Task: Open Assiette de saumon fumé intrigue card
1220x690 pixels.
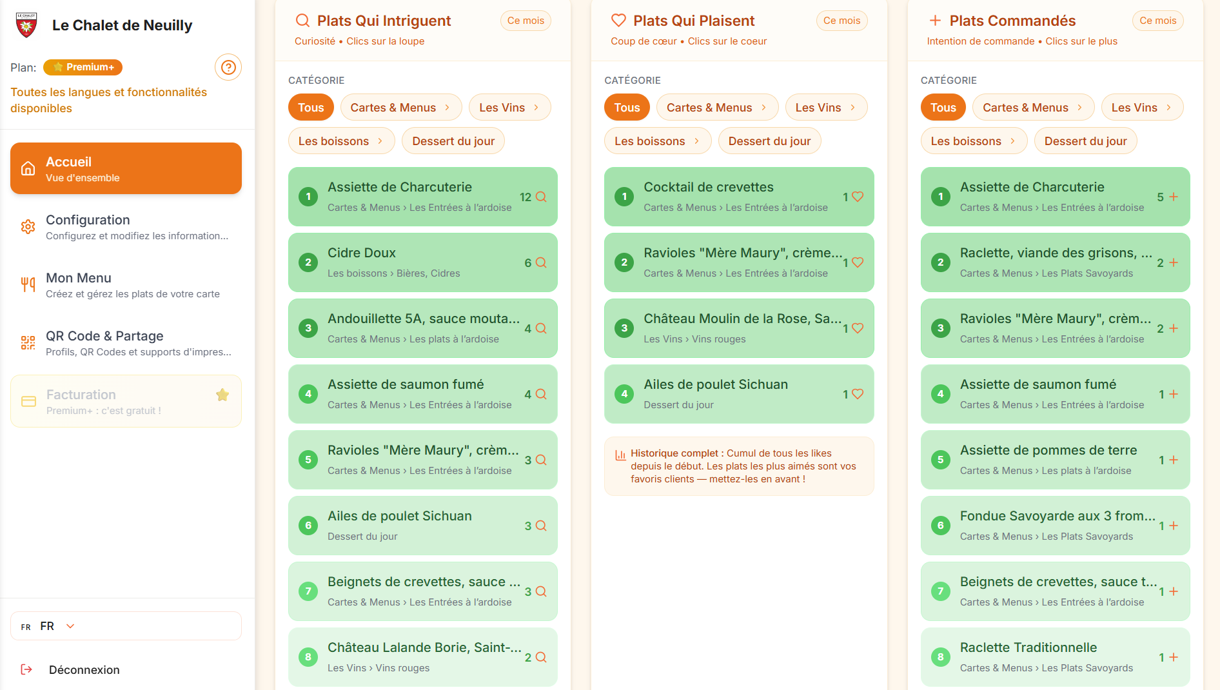Action: tap(423, 394)
